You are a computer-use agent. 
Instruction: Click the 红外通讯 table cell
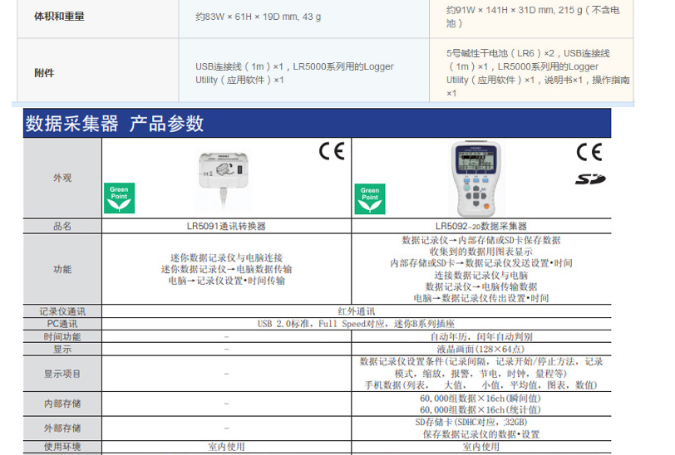pyautogui.click(x=356, y=311)
